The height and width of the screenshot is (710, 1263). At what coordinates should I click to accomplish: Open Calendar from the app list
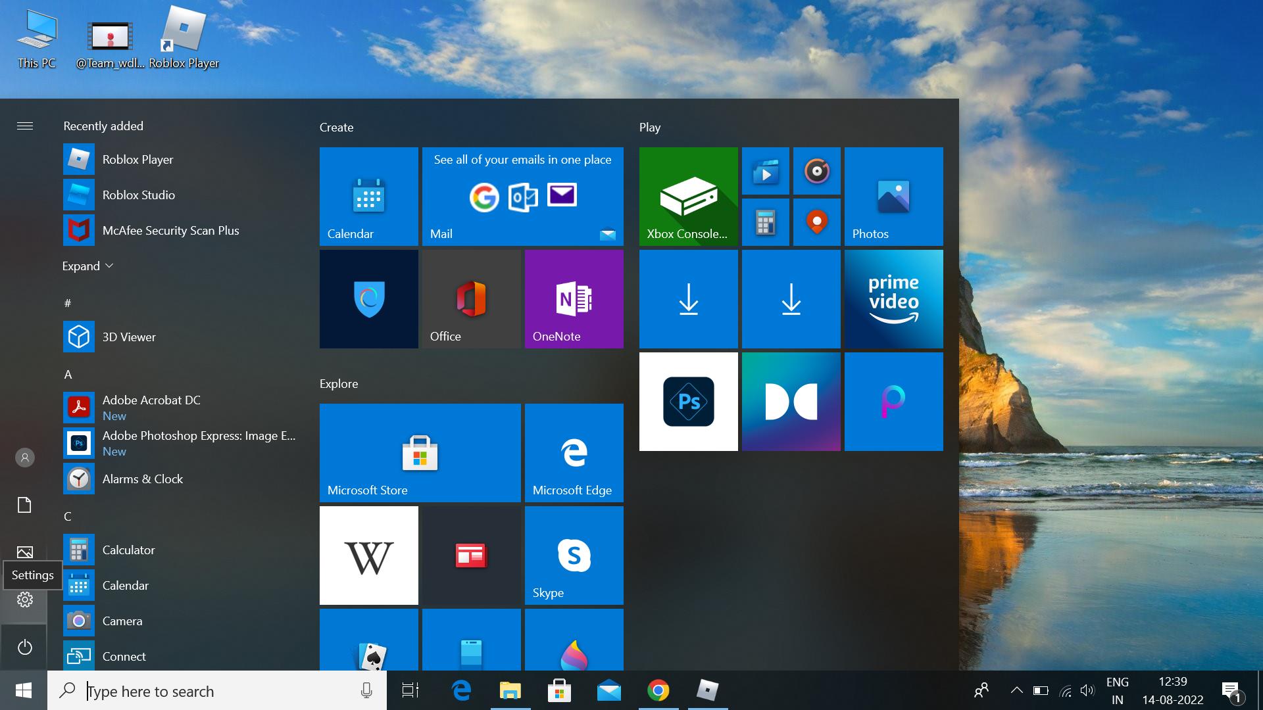pyautogui.click(x=179, y=586)
